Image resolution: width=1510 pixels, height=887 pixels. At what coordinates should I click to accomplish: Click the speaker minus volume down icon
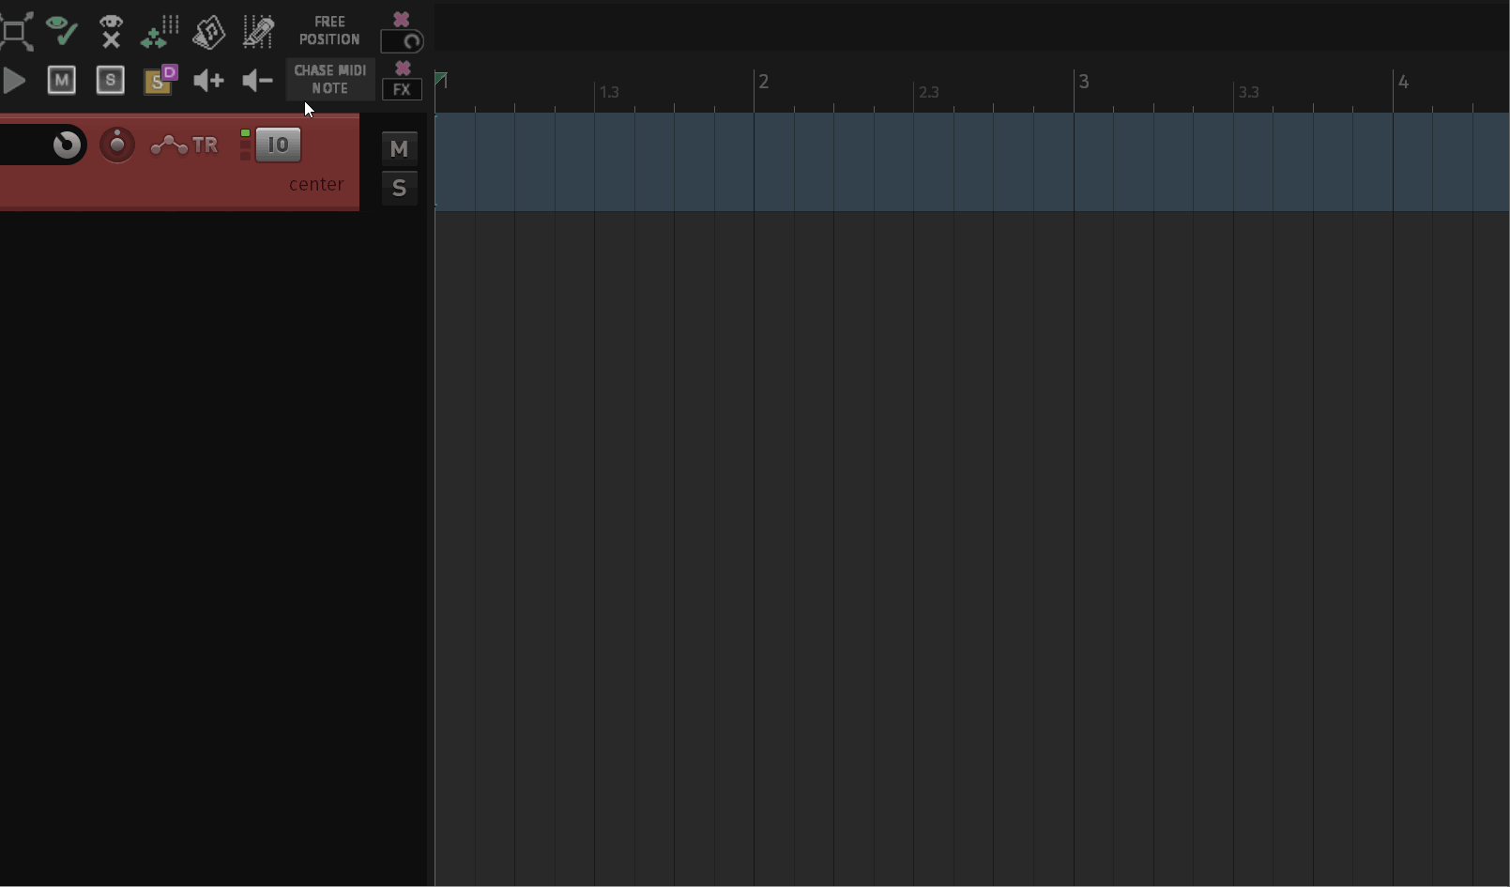pos(256,81)
